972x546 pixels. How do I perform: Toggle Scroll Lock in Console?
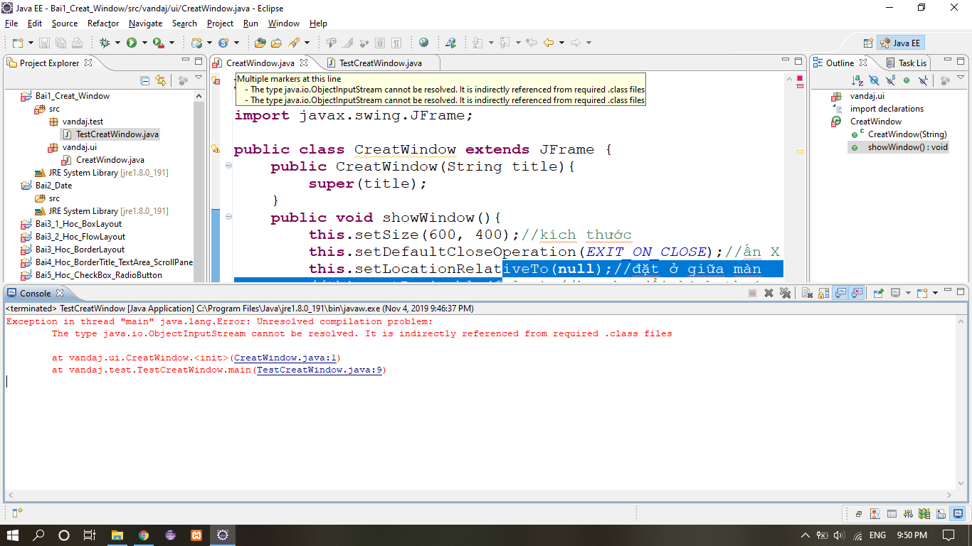[823, 293]
